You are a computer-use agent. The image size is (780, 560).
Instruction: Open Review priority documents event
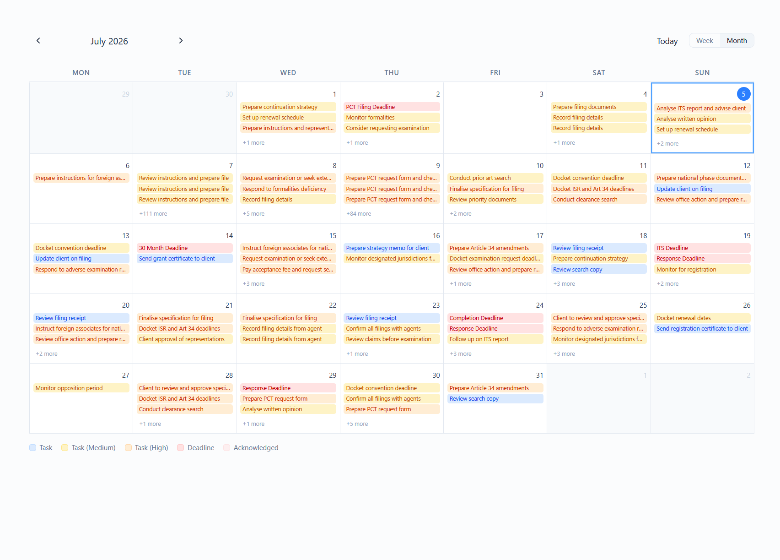(x=495, y=200)
